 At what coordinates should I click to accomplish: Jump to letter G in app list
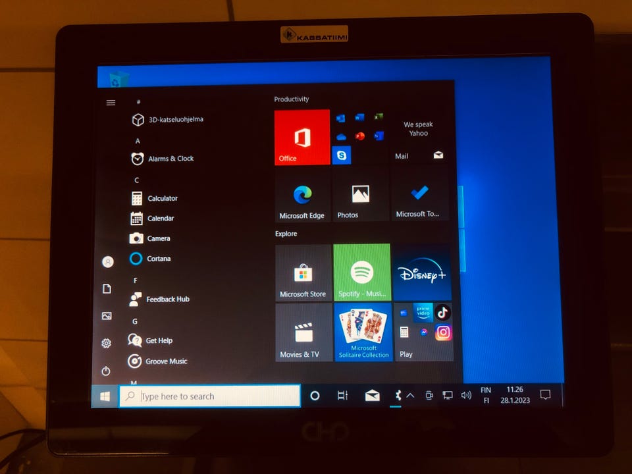coord(135,322)
